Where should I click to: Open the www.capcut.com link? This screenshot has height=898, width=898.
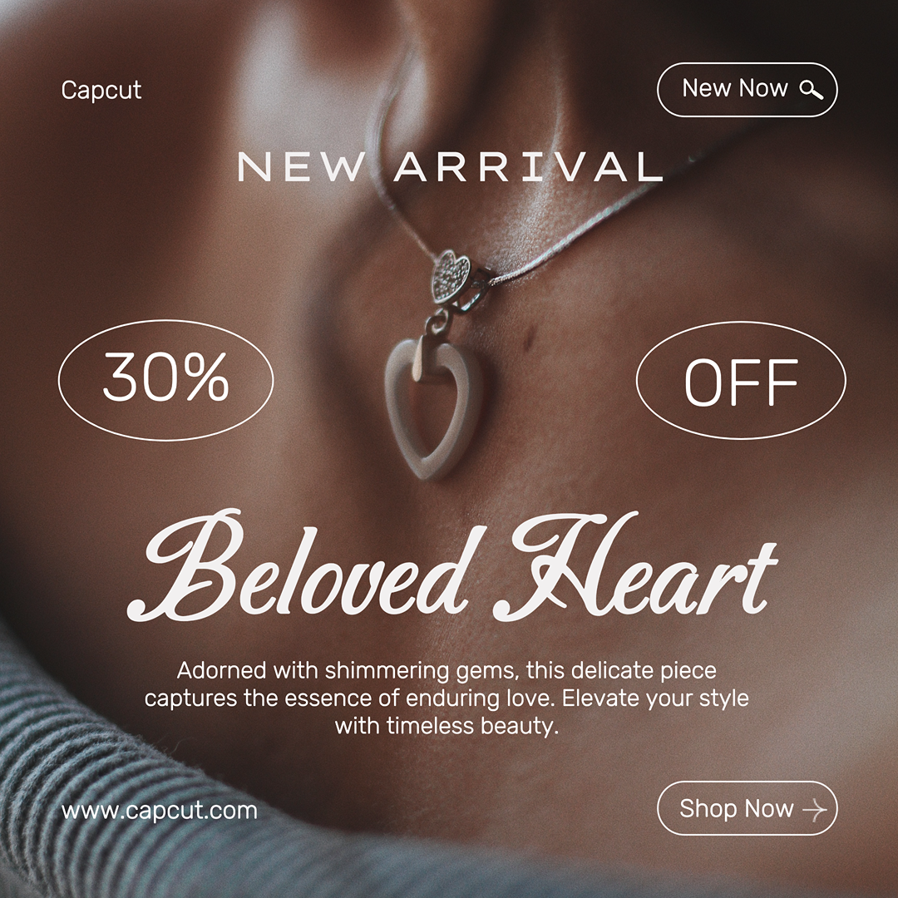[159, 811]
